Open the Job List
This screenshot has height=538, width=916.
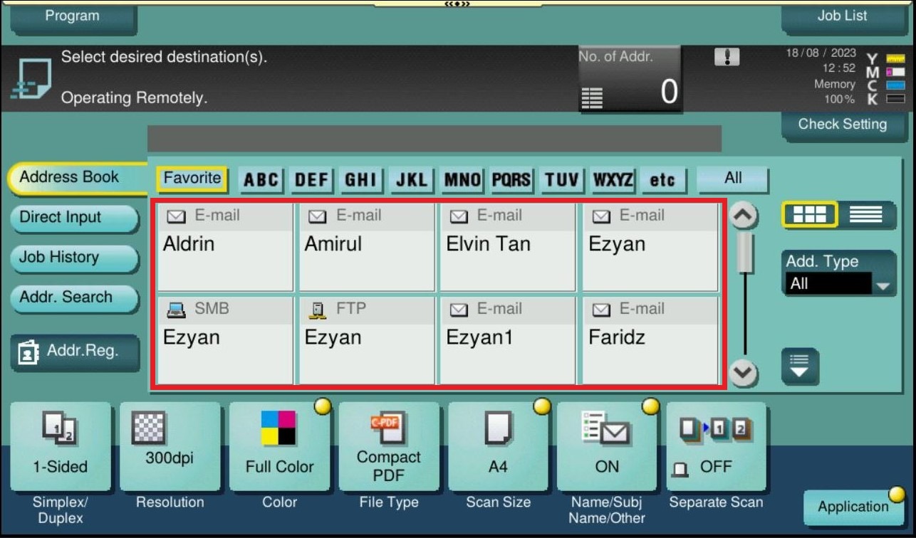pos(841,17)
